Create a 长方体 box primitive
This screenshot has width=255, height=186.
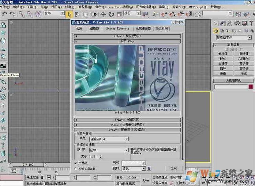pos(223,54)
